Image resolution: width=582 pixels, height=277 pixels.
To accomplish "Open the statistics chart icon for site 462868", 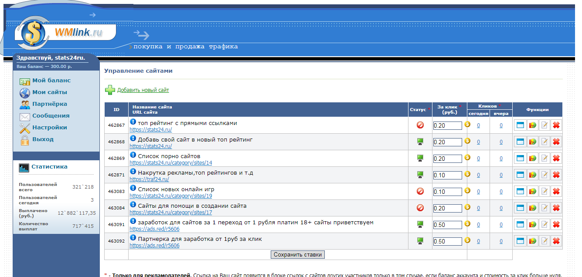I will tap(532, 142).
